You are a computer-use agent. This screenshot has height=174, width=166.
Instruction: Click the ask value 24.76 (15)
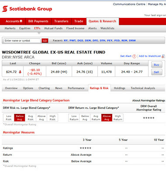(85, 72)
